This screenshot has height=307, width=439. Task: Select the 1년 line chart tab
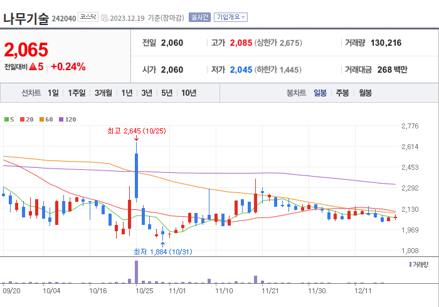pyautogui.click(x=127, y=93)
